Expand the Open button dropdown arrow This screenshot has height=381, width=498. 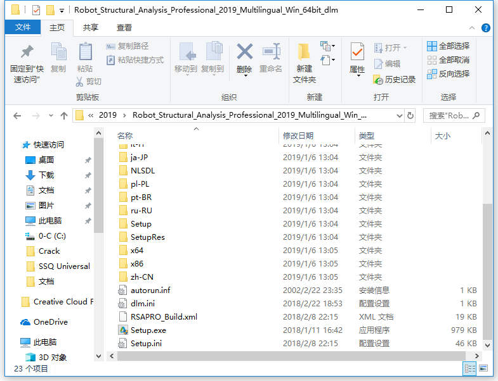click(405, 48)
